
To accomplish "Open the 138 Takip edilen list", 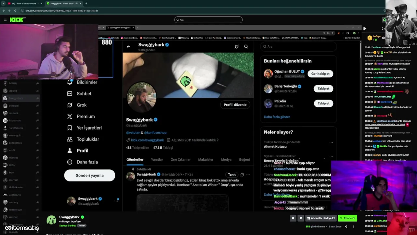I will tap(137, 148).
